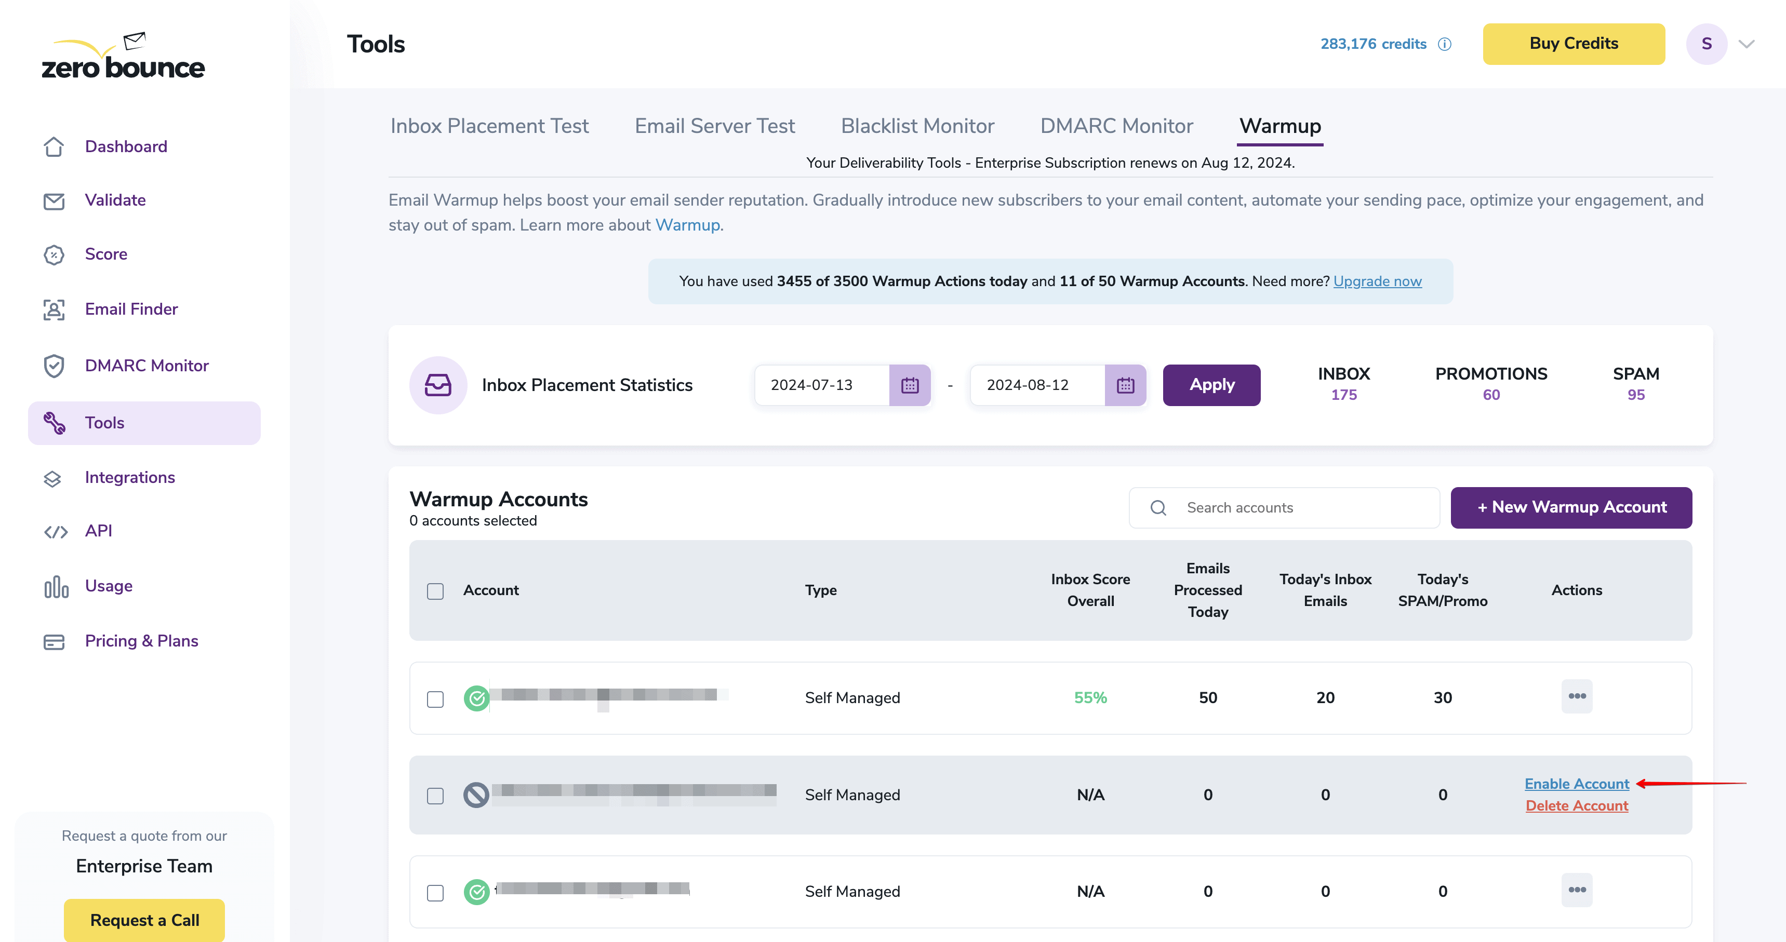Open the Inbox Placement Test tab
1786x942 pixels.
click(x=489, y=126)
